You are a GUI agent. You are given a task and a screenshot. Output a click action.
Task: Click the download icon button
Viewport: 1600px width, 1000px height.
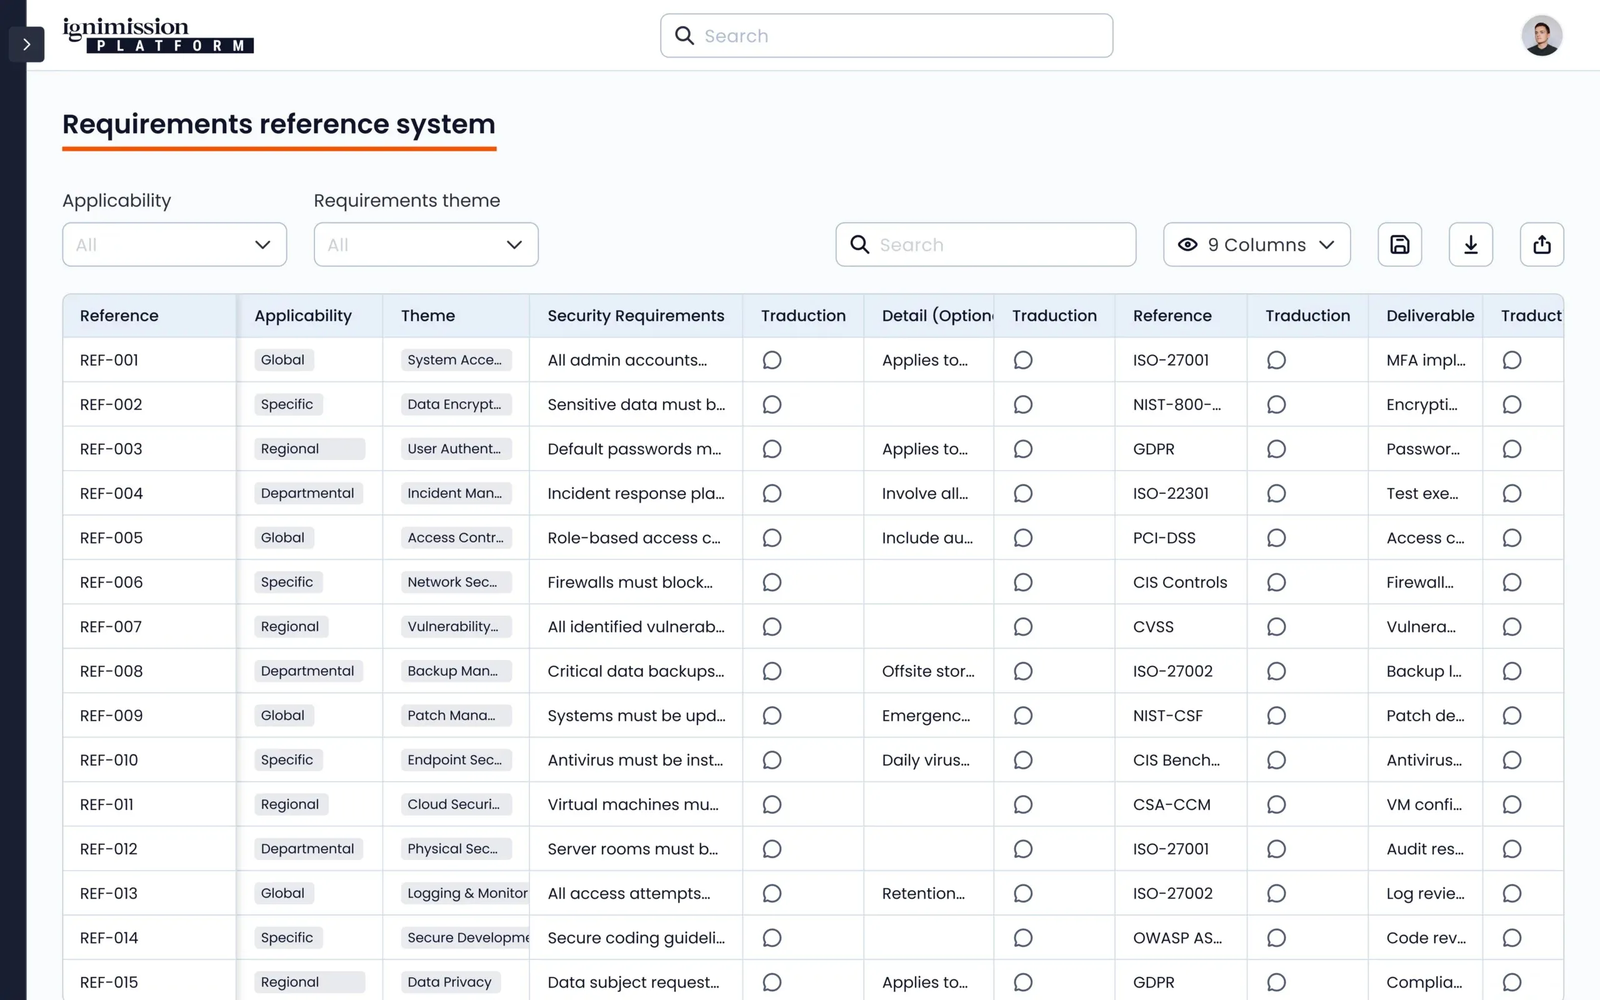click(1471, 245)
